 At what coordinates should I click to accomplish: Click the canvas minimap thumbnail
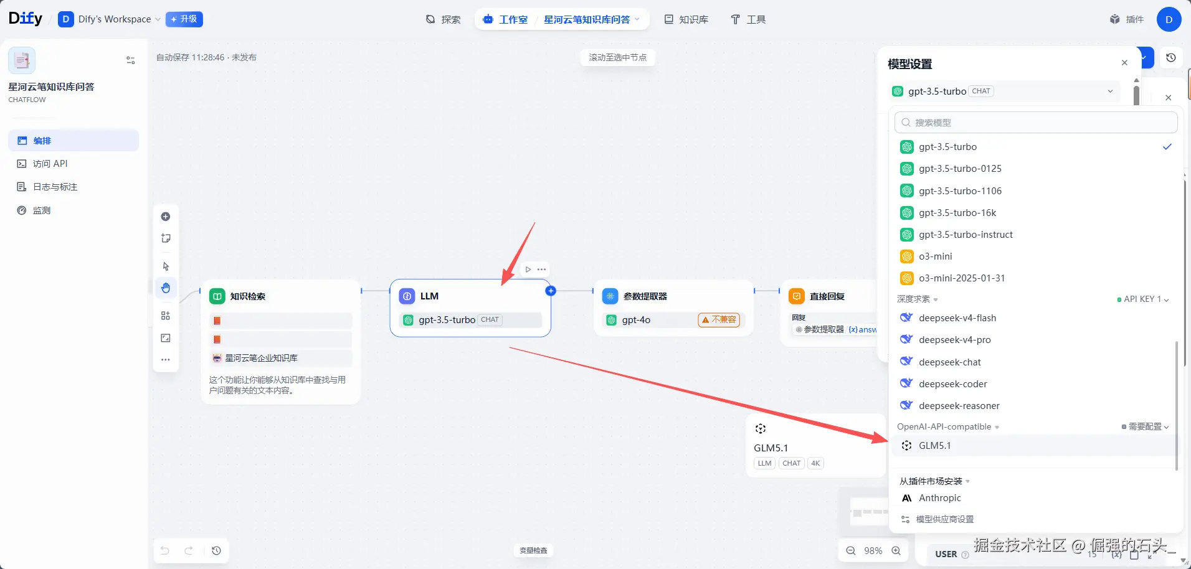[865, 512]
